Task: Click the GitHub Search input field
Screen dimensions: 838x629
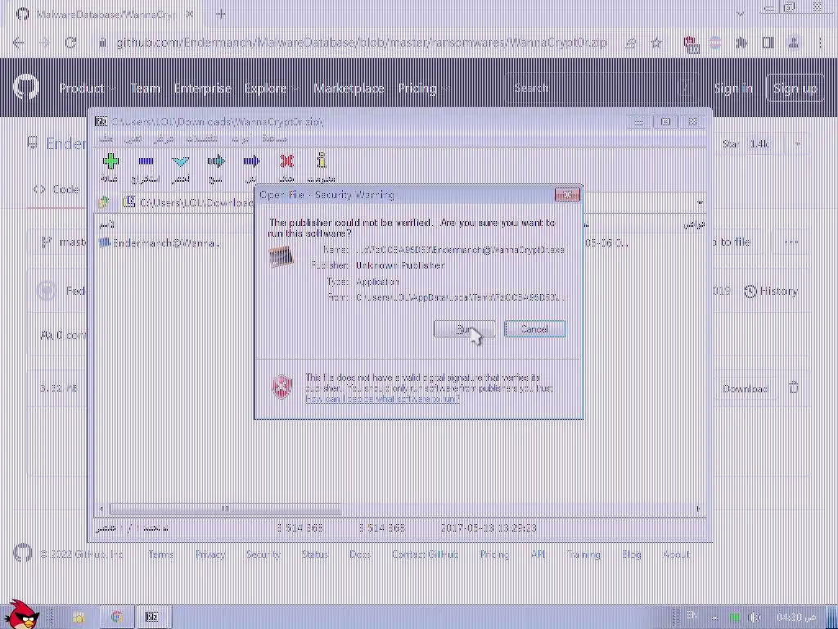Action: click(600, 88)
